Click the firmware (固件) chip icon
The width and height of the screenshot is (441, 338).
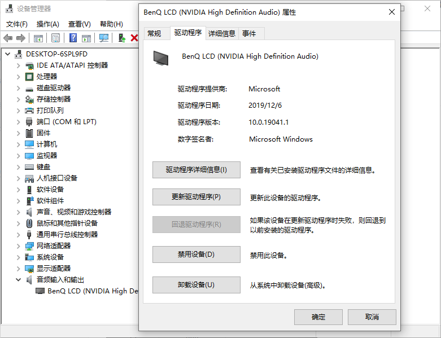29,133
